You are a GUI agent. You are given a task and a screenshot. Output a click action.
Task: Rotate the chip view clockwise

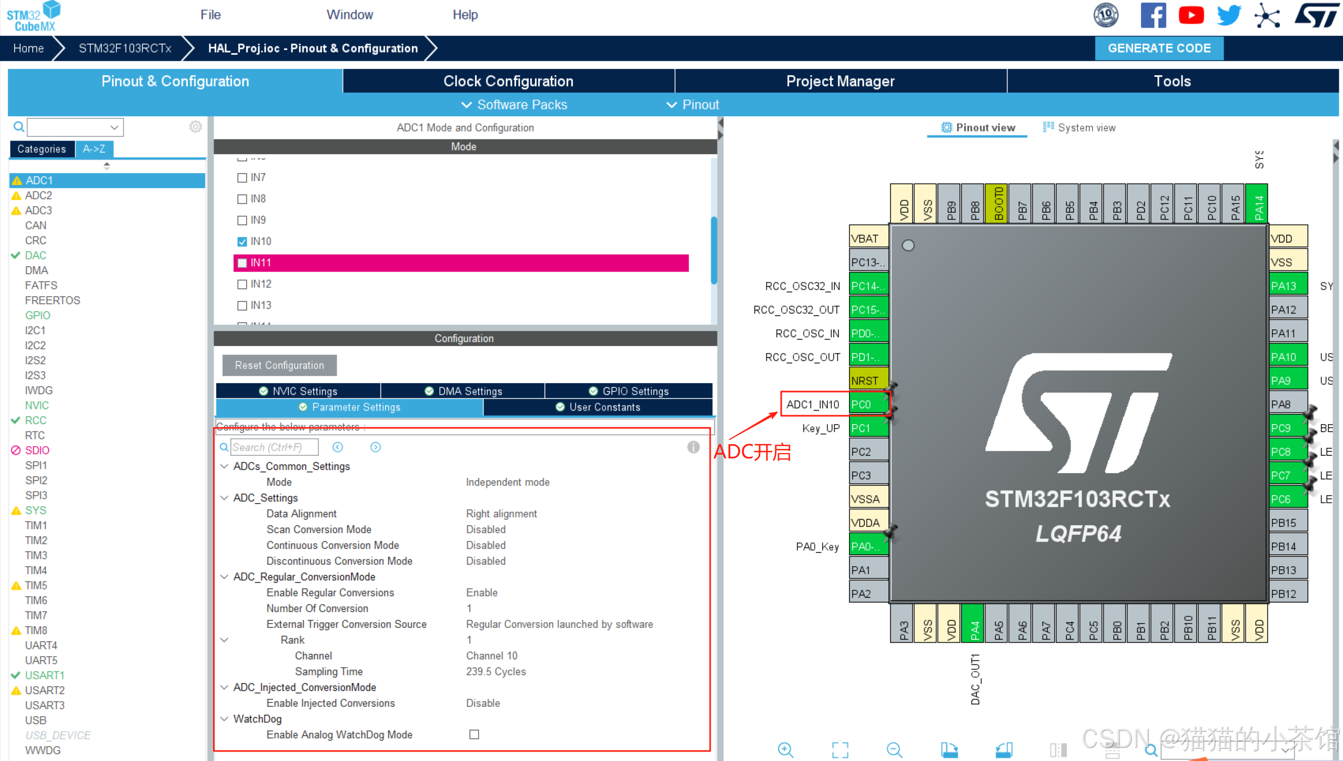click(949, 749)
